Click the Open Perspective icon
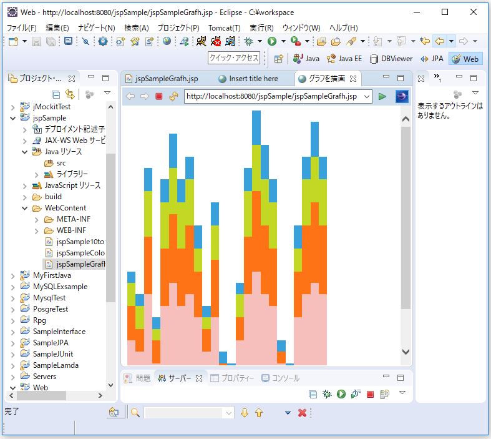Viewport: 491px width, 439px height. 278,59
